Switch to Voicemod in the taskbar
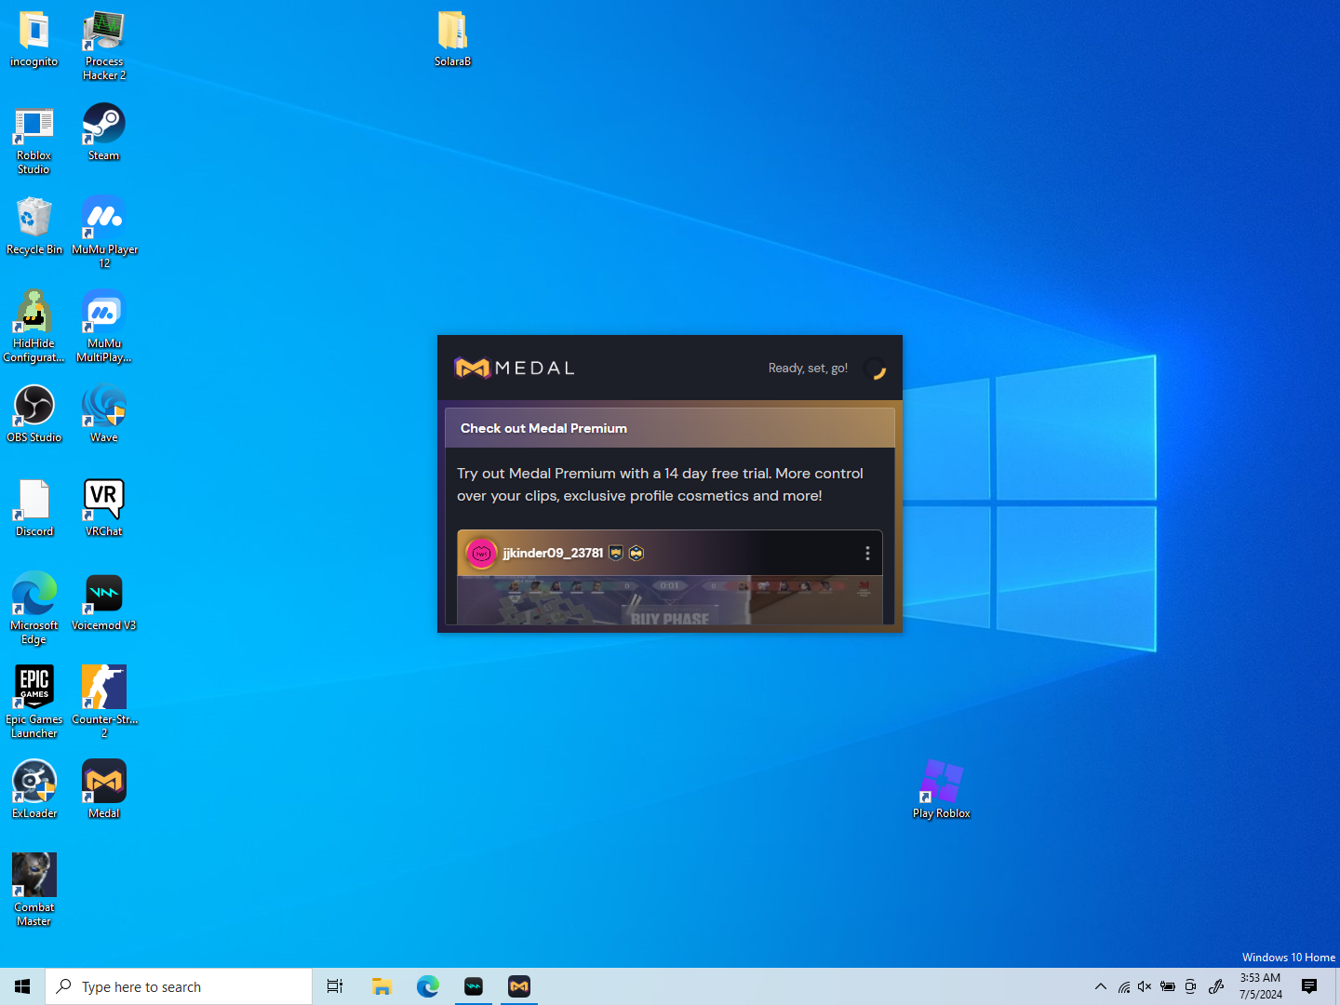The height and width of the screenshot is (1005, 1340). point(474,986)
